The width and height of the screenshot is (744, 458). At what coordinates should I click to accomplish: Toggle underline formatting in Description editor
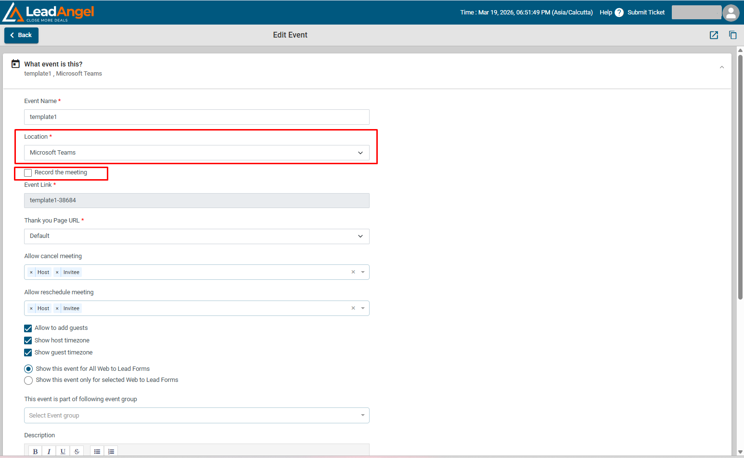[x=63, y=451]
